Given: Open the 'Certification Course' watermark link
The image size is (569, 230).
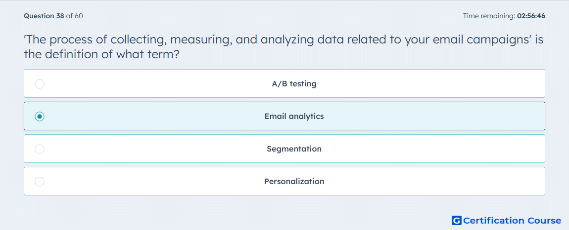Looking at the screenshot, I should coord(512,220).
